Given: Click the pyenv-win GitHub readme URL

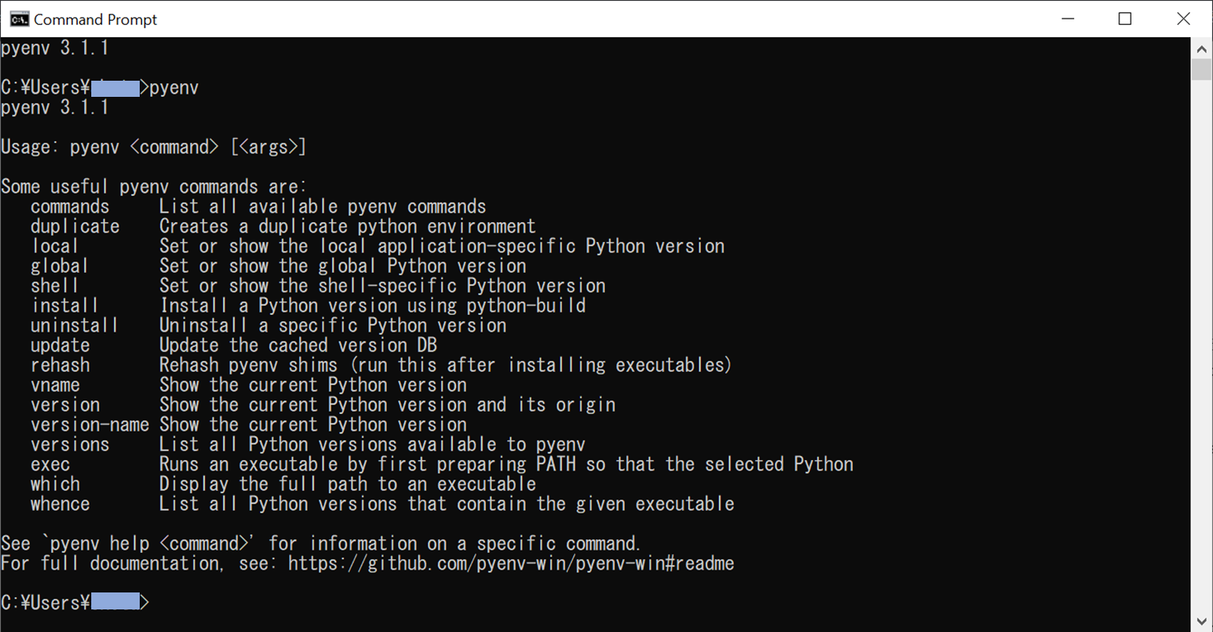Looking at the screenshot, I should coord(510,563).
